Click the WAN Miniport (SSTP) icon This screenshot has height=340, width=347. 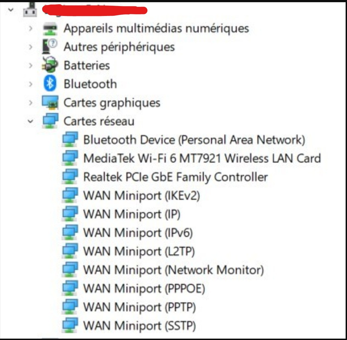pos(70,325)
